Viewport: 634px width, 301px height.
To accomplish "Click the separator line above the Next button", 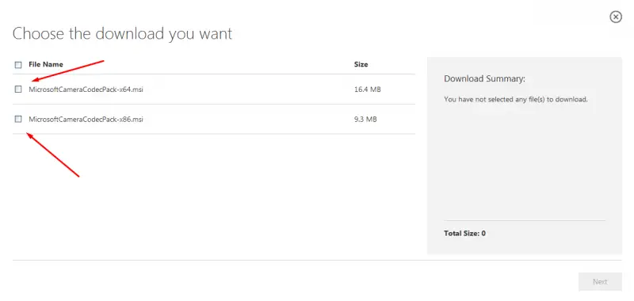I will [x=317, y=260].
